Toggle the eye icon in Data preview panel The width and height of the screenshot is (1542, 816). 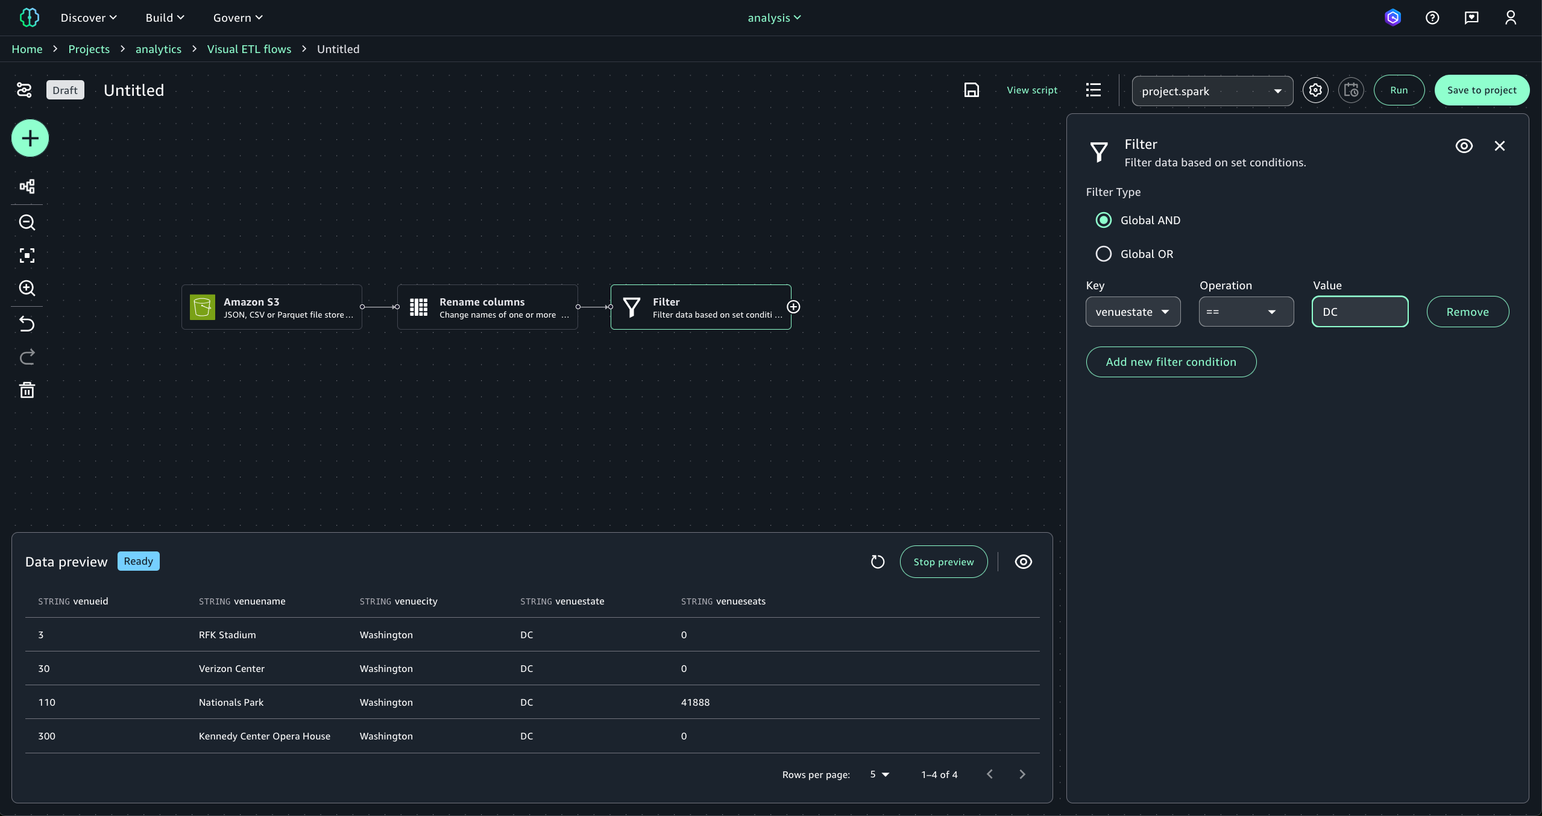(1023, 562)
